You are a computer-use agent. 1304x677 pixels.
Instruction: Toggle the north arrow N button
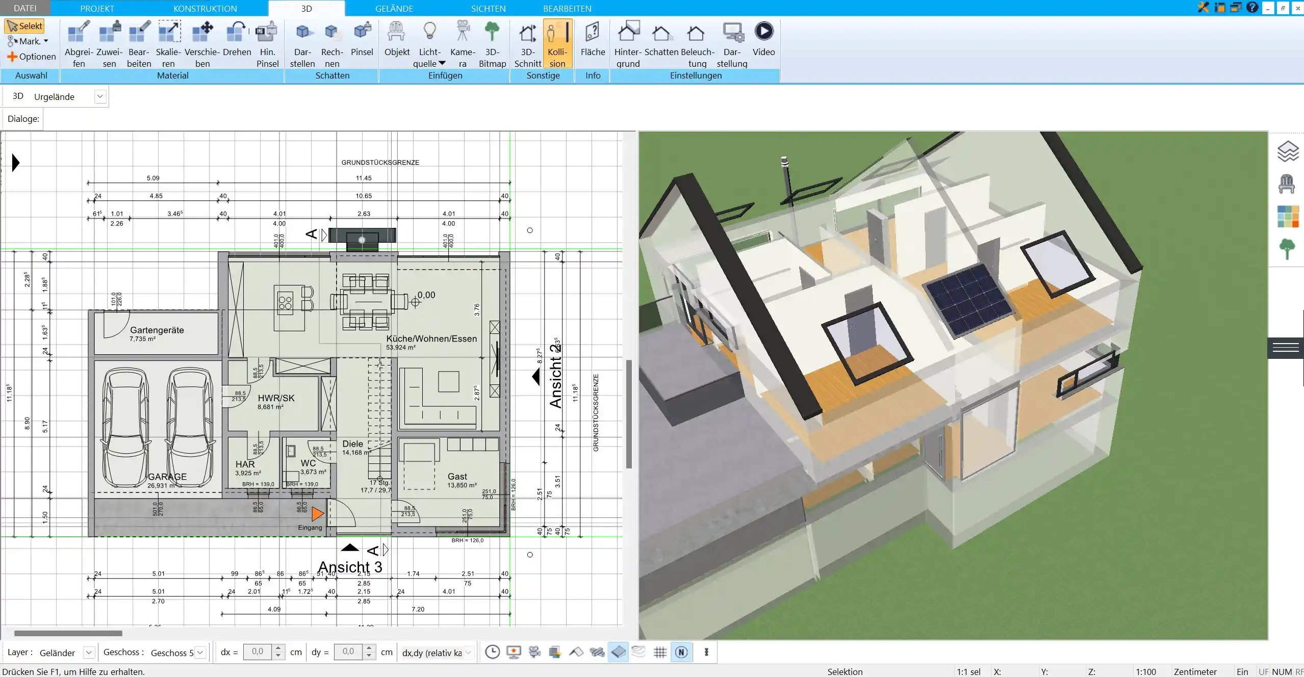pyautogui.click(x=681, y=652)
